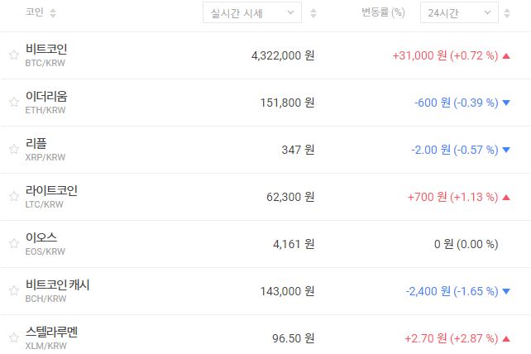Sort by price using arrows beside 실시간 시세
The image size is (531, 354).
[x=313, y=13]
